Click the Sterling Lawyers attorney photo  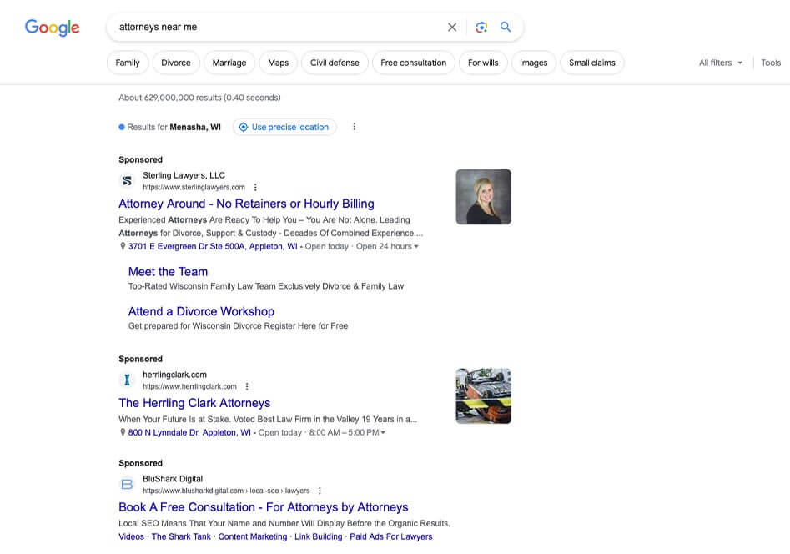(483, 197)
